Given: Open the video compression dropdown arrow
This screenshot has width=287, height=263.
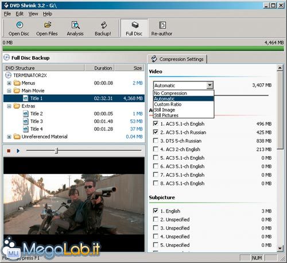Looking at the screenshot, I should tap(210, 85).
